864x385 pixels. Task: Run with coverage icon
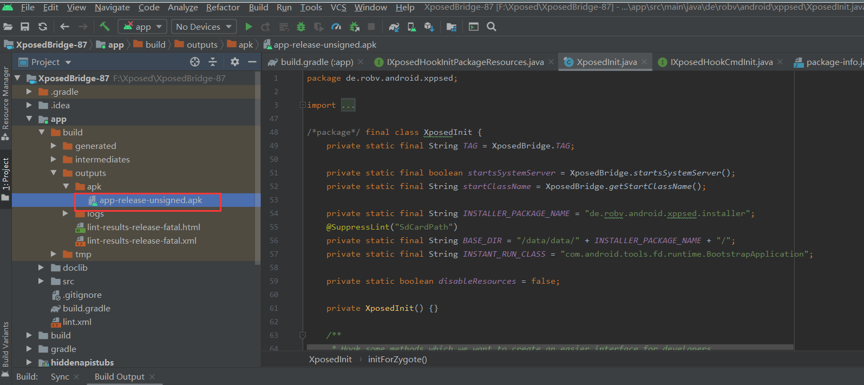[319, 27]
